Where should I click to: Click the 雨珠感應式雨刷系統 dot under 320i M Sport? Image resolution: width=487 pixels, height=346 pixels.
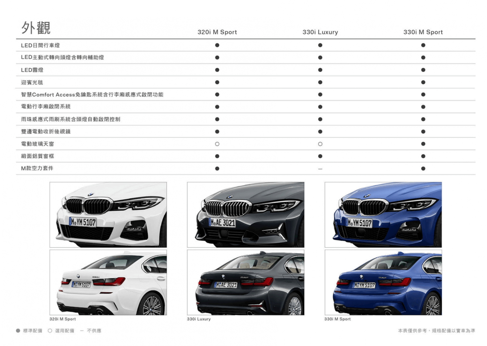[217, 120]
